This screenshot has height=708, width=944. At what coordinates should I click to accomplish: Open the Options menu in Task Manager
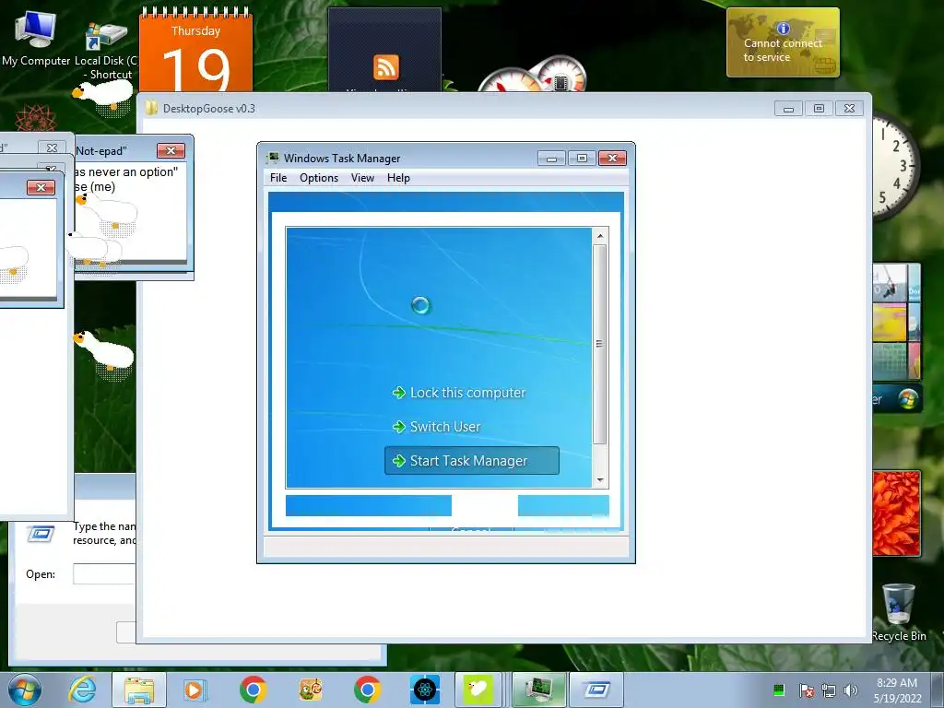click(319, 178)
